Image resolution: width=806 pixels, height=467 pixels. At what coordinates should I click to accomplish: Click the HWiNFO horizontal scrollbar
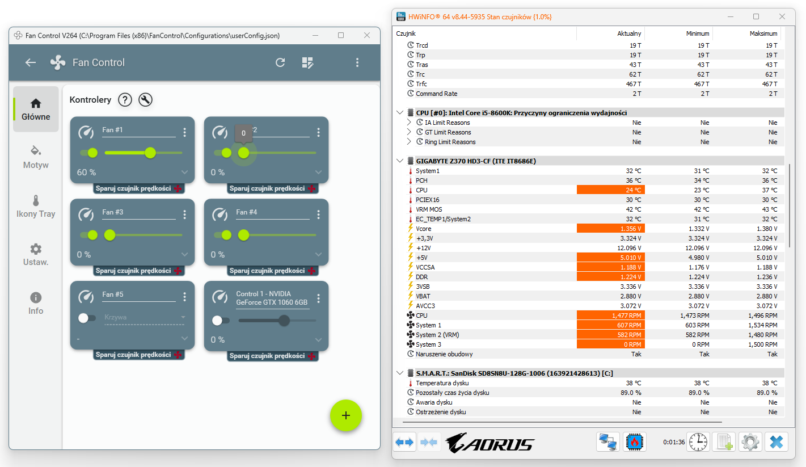pyautogui.click(x=563, y=422)
